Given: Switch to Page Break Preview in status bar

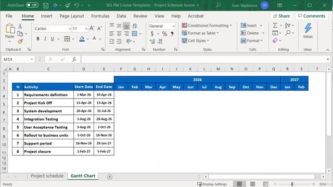Looking at the screenshot, I should pyautogui.click(x=265, y=184).
